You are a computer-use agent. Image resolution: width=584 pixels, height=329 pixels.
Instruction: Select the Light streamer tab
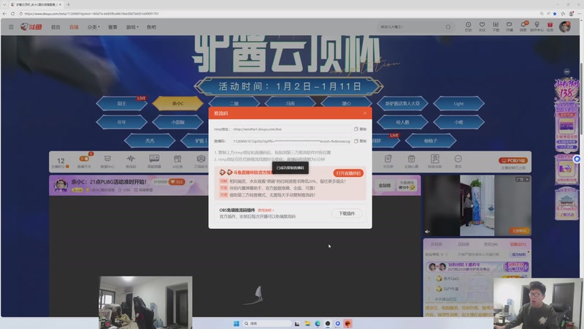point(459,103)
